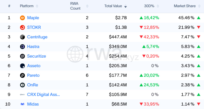Click the $205.3M value cell
This screenshot has width=204, height=109.
(118, 66)
